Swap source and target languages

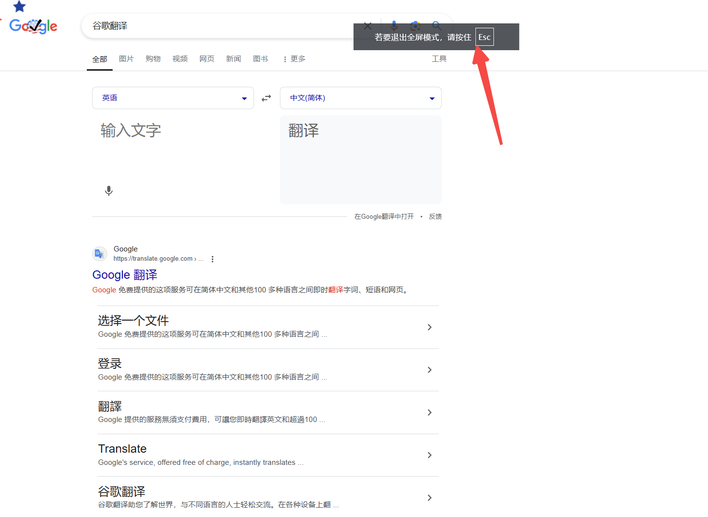266,98
